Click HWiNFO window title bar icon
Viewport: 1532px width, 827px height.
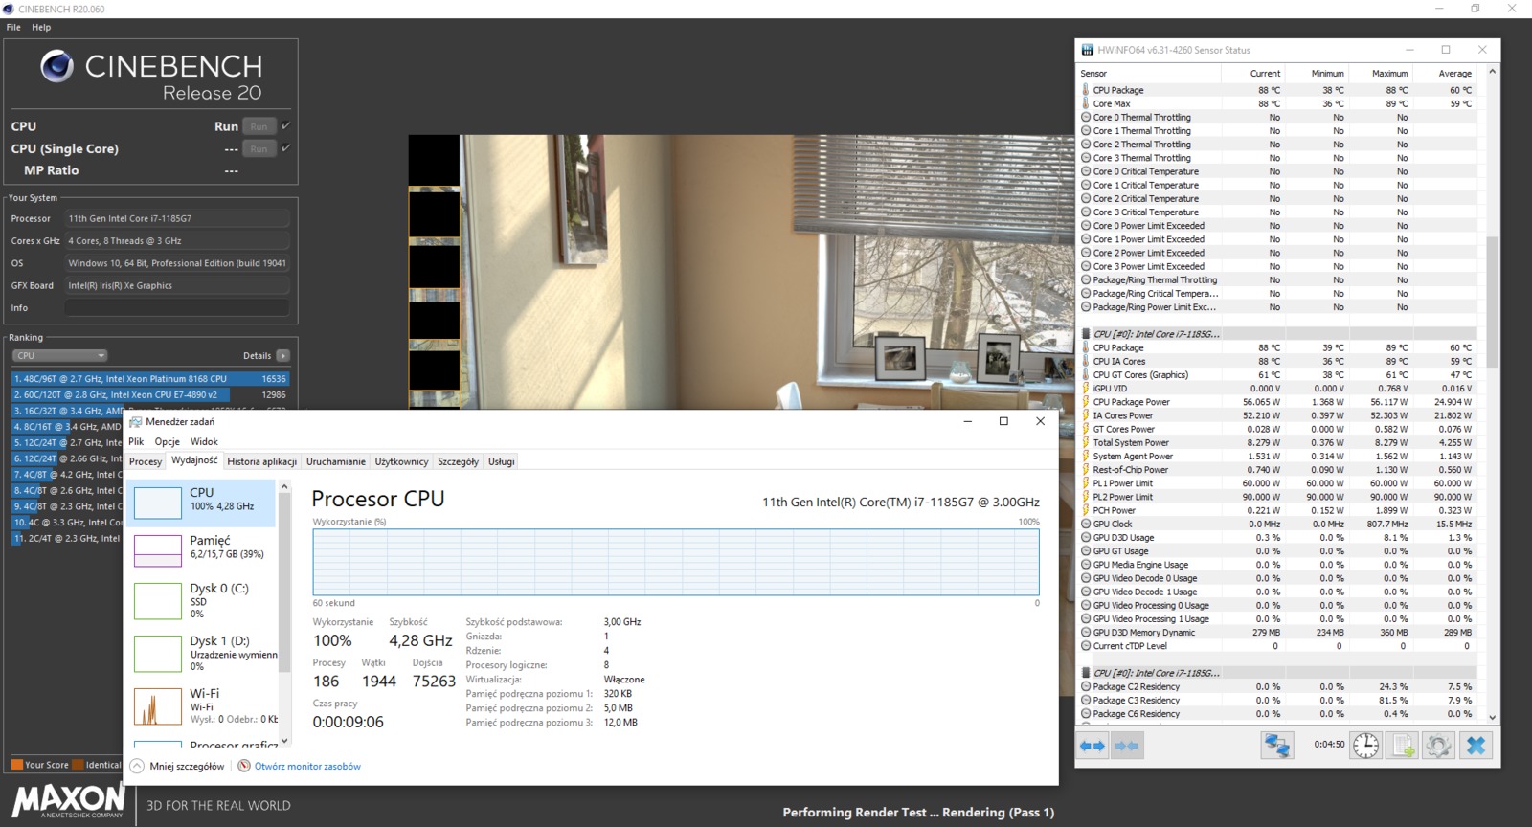[x=1088, y=50]
